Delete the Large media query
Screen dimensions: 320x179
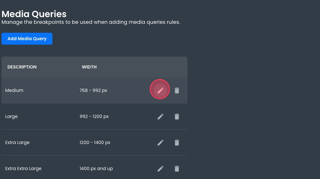pyautogui.click(x=177, y=116)
